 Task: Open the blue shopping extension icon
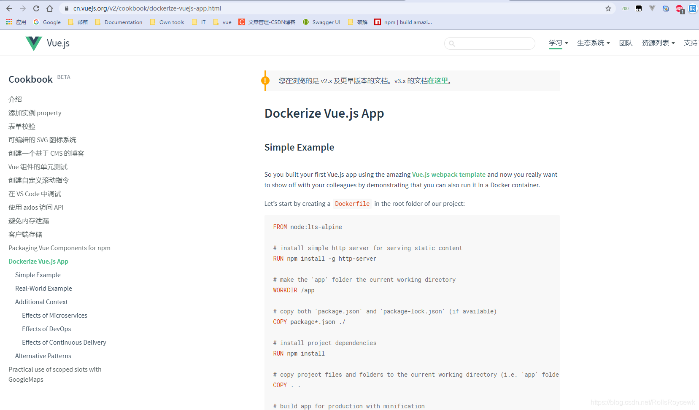tap(693, 8)
